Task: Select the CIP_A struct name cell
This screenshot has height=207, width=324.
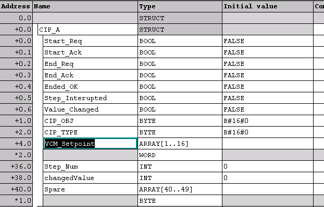Action: click(x=88, y=30)
